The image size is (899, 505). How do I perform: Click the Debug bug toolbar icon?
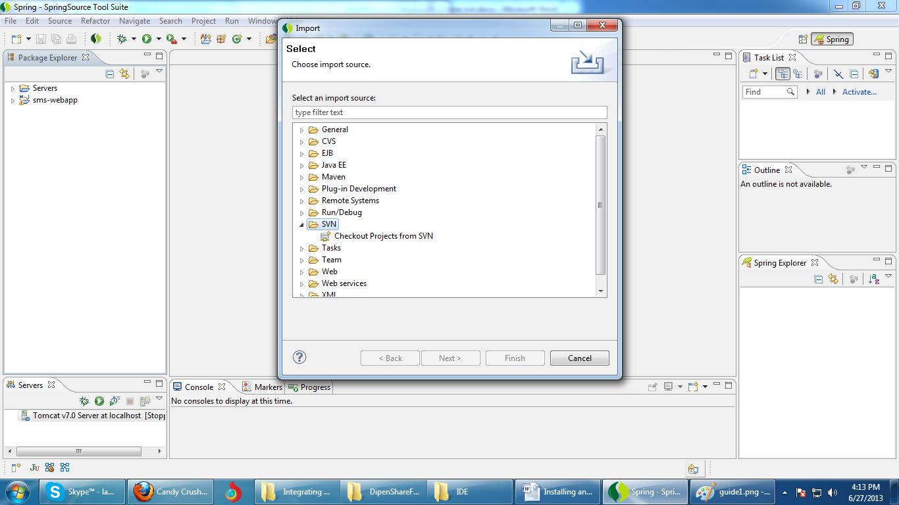click(x=122, y=39)
